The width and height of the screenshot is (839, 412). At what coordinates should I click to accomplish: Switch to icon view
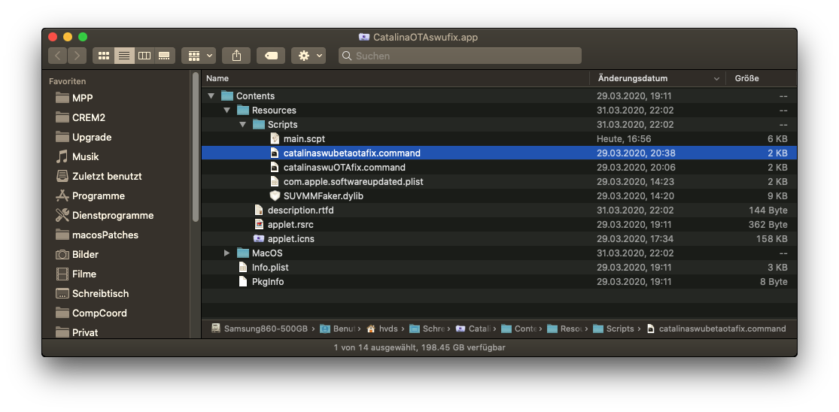click(x=103, y=56)
